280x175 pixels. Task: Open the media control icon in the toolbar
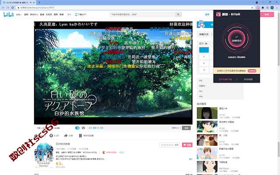(x=267, y=7)
